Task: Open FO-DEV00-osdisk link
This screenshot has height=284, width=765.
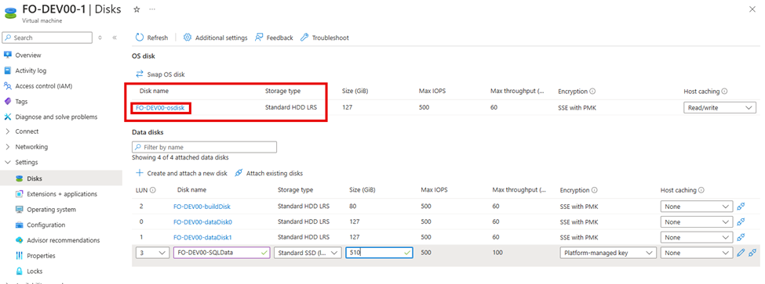Action: click(160, 108)
